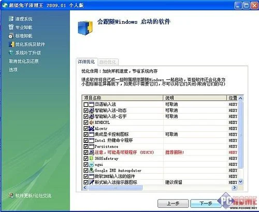The height and width of the screenshot is (212, 259).
Task: Click the 上一步 button
Action: click(173, 204)
